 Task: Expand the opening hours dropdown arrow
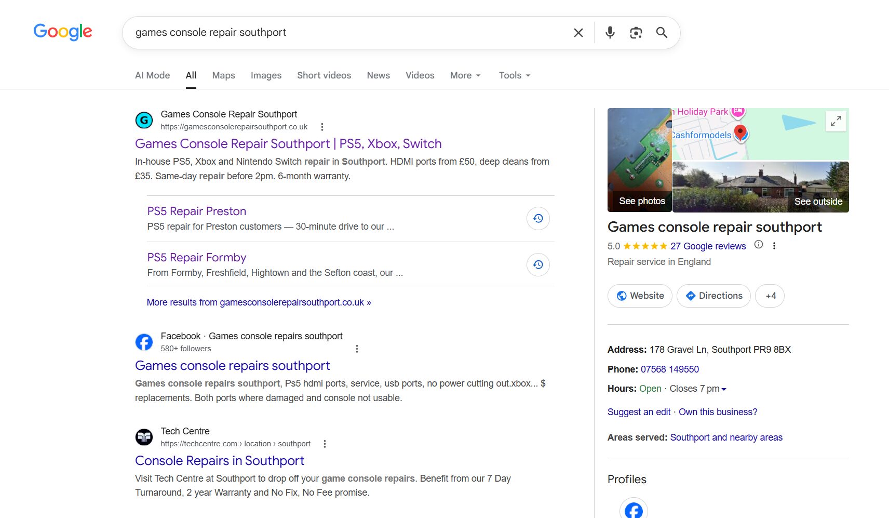(724, 389)
